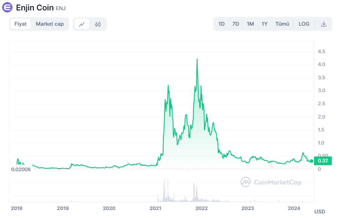338x218 pixels.
Task: Select the Fiyat price tab
Action: (x=21, y=24)
